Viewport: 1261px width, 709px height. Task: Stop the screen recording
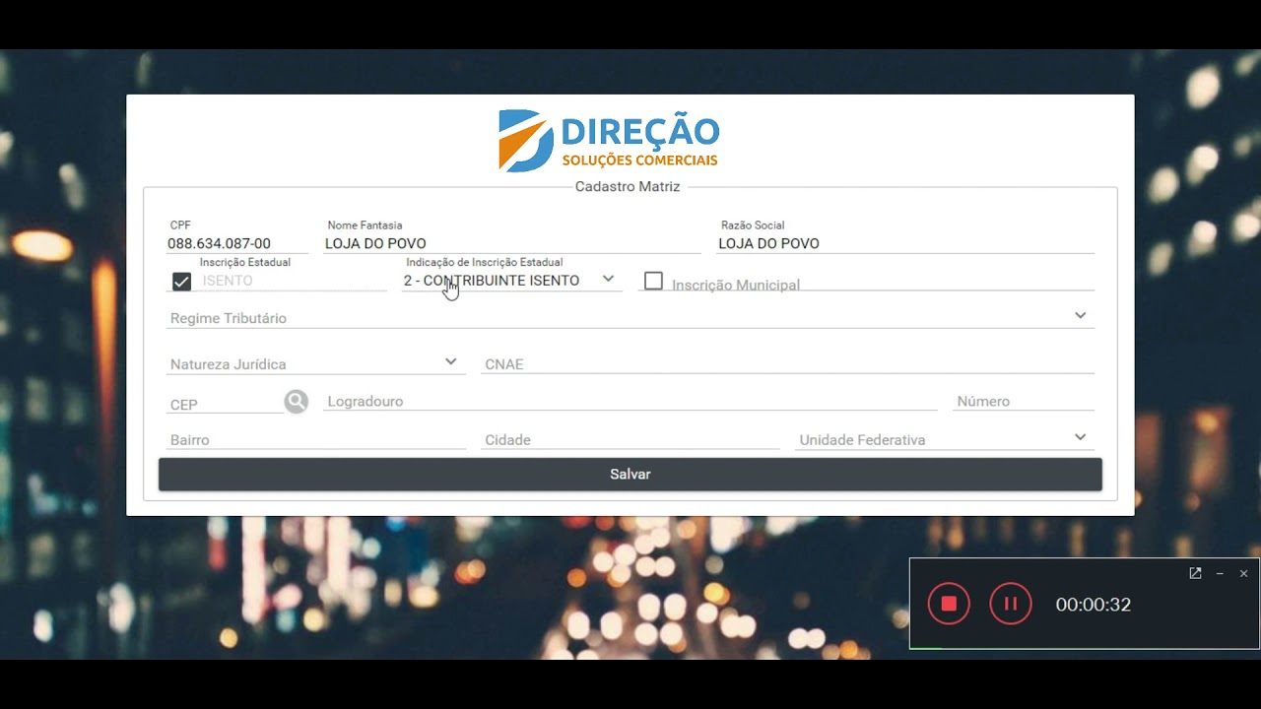tap(949, 604)
